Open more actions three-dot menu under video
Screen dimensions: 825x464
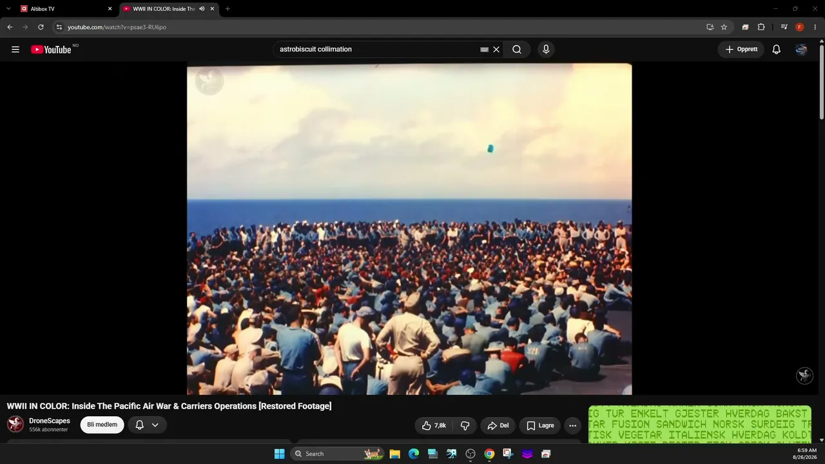pyautogui.click(x=572, y=425)
